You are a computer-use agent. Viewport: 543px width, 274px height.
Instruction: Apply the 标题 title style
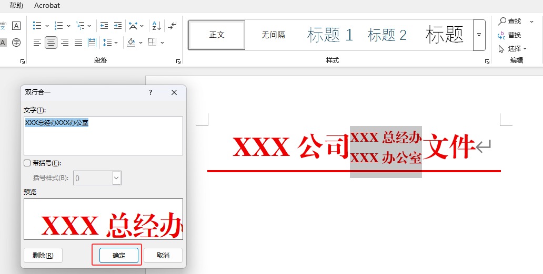(x=445, y=35)
